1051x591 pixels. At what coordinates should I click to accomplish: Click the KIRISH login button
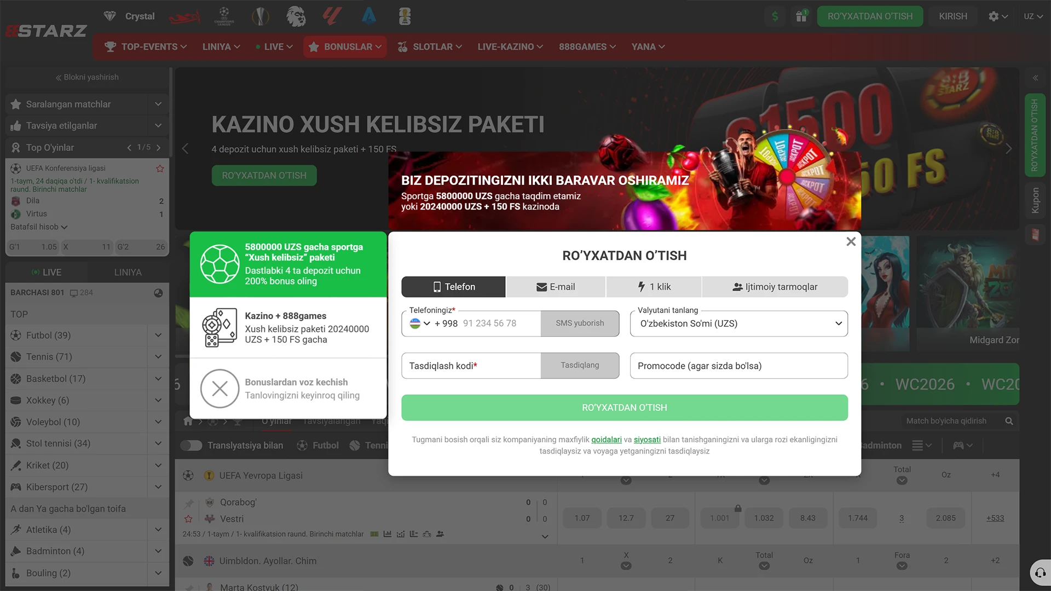[x=953, y=16]
